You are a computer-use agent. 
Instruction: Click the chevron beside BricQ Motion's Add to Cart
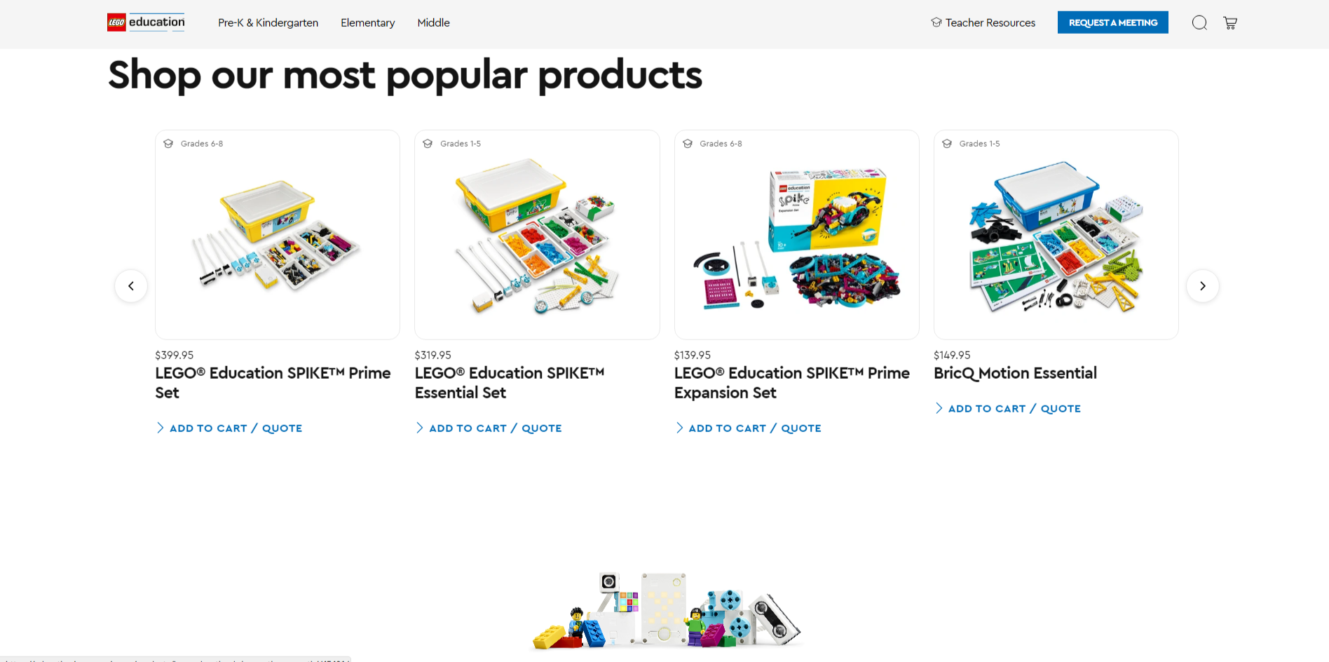[x=939, y=408]
